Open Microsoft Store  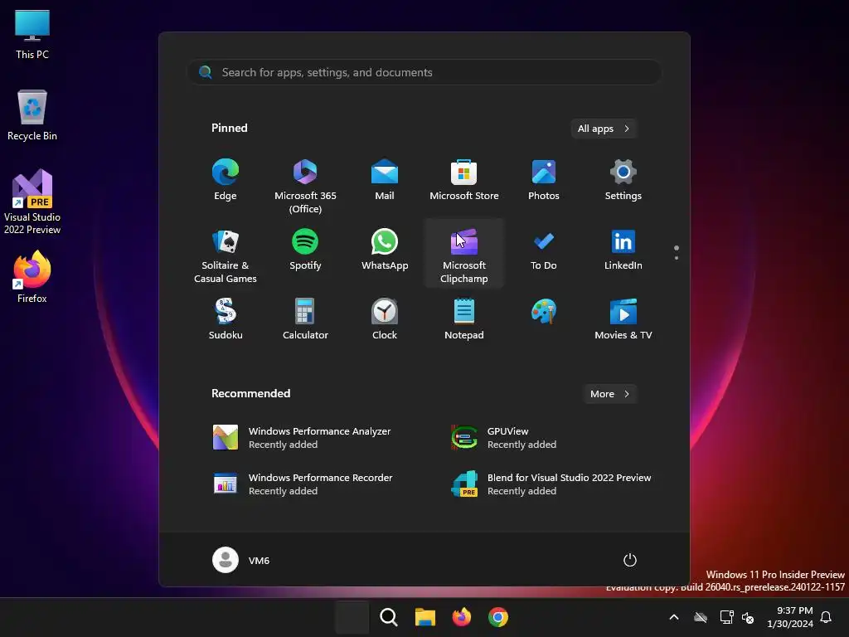pyautogui.click(x=464, y=180)
